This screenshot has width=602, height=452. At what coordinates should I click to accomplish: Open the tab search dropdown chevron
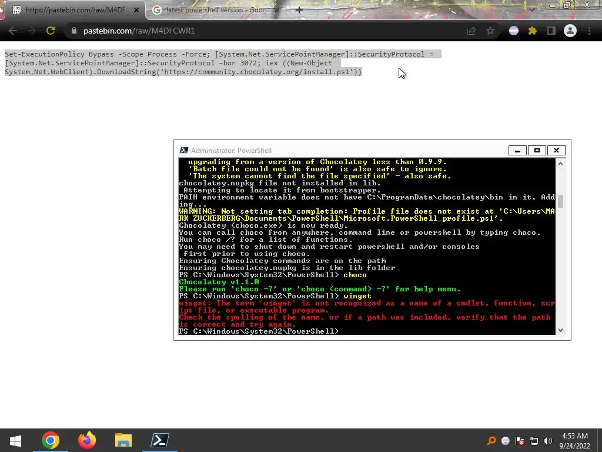[532, 9]
